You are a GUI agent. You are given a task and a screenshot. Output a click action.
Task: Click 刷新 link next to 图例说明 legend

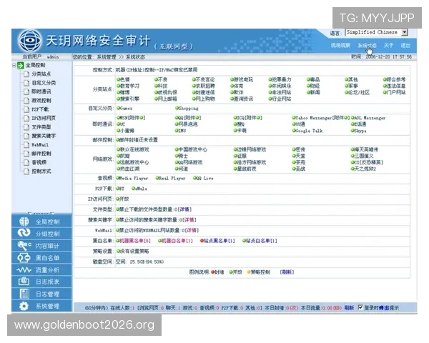click(287, 272)
